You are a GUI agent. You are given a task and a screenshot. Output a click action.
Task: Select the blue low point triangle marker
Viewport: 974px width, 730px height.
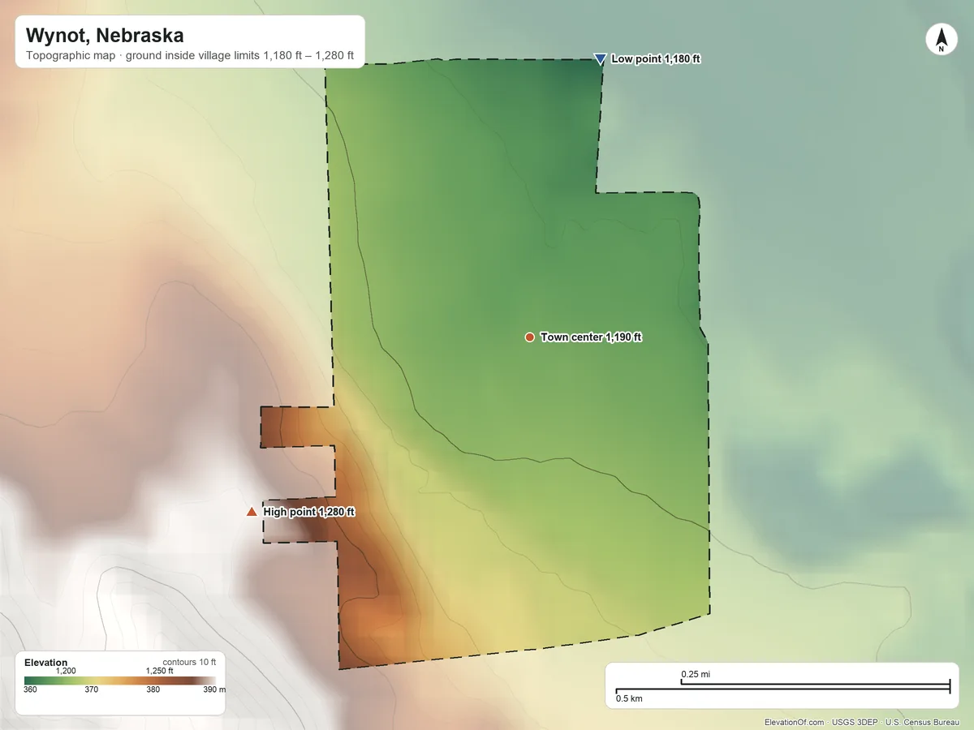pos(600,59)
